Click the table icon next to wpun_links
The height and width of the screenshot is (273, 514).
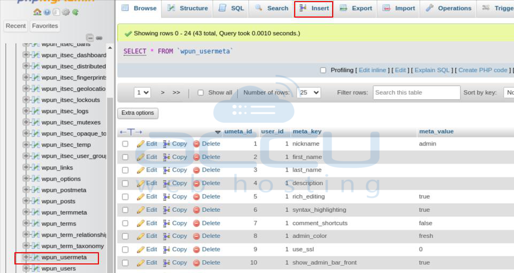(x=36, y=167)
